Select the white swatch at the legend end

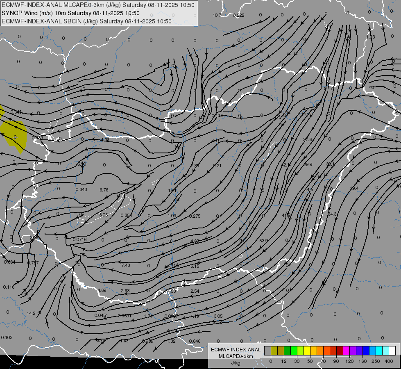tap(392, 351)
